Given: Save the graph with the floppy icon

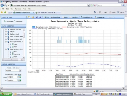Looking at the screenshot, I should [37, 17].
